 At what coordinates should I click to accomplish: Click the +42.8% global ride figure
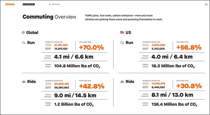pyautogui.click(x=92, y=86)
